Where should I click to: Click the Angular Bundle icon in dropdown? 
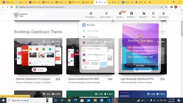[x=84, y=43]
